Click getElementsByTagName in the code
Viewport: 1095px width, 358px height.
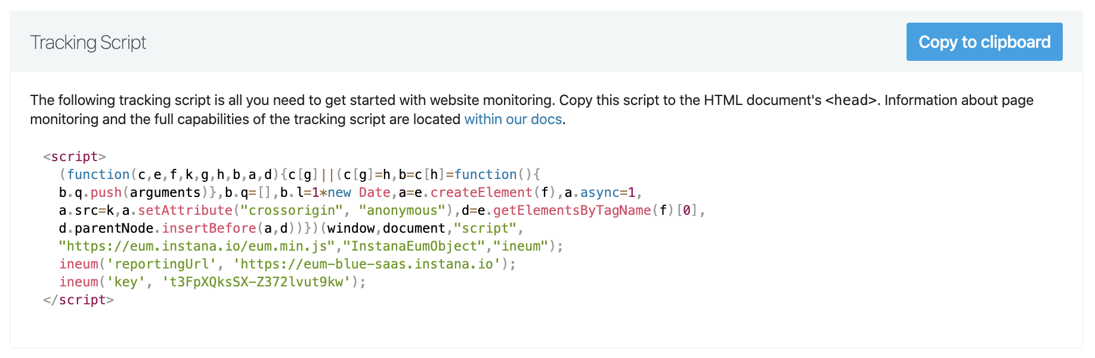(572, 210)
